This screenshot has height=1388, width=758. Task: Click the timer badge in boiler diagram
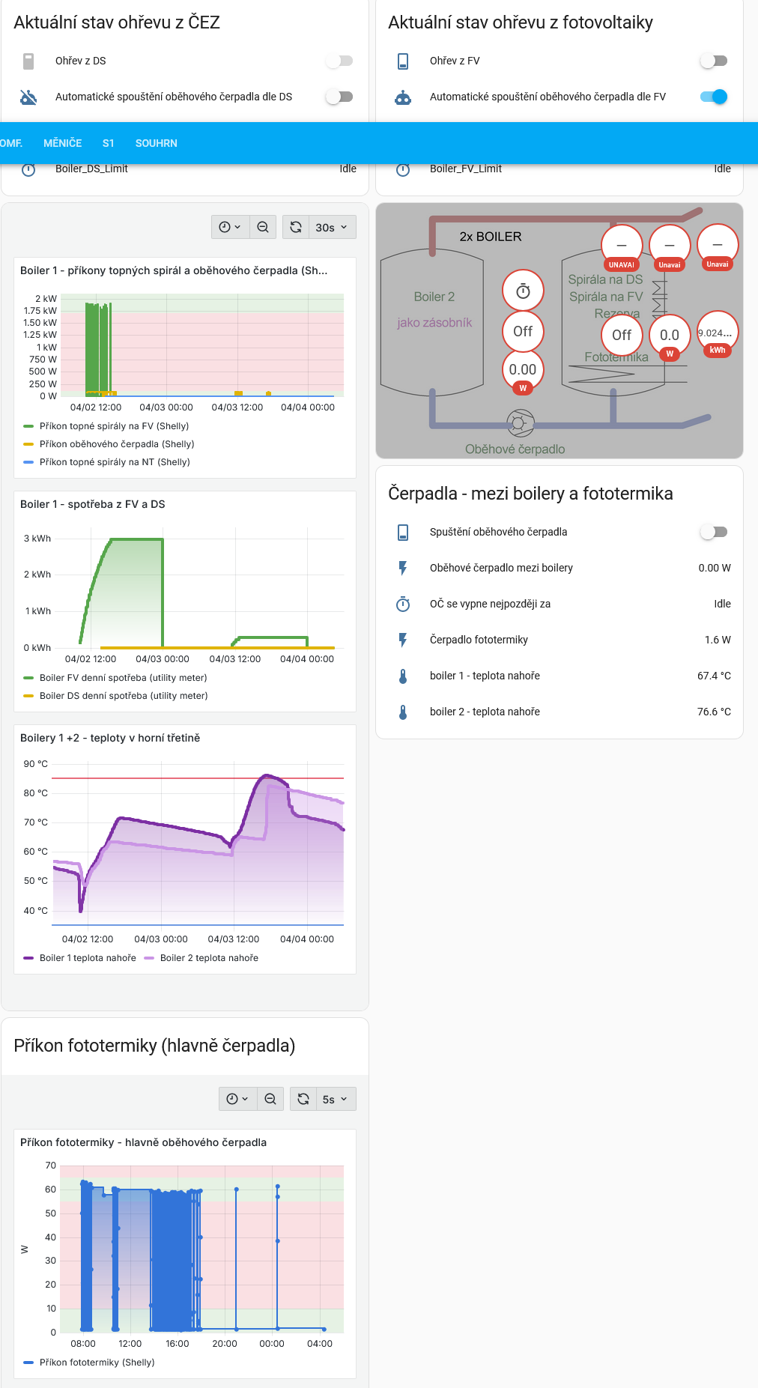[523, 291]
